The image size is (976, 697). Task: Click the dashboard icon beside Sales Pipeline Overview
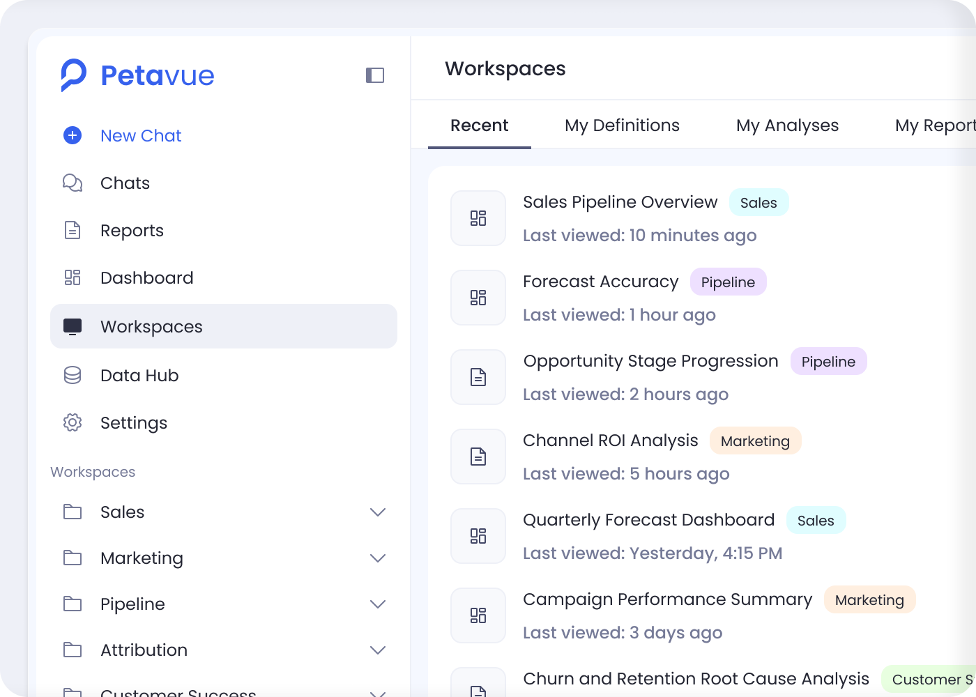coord(478,218)
